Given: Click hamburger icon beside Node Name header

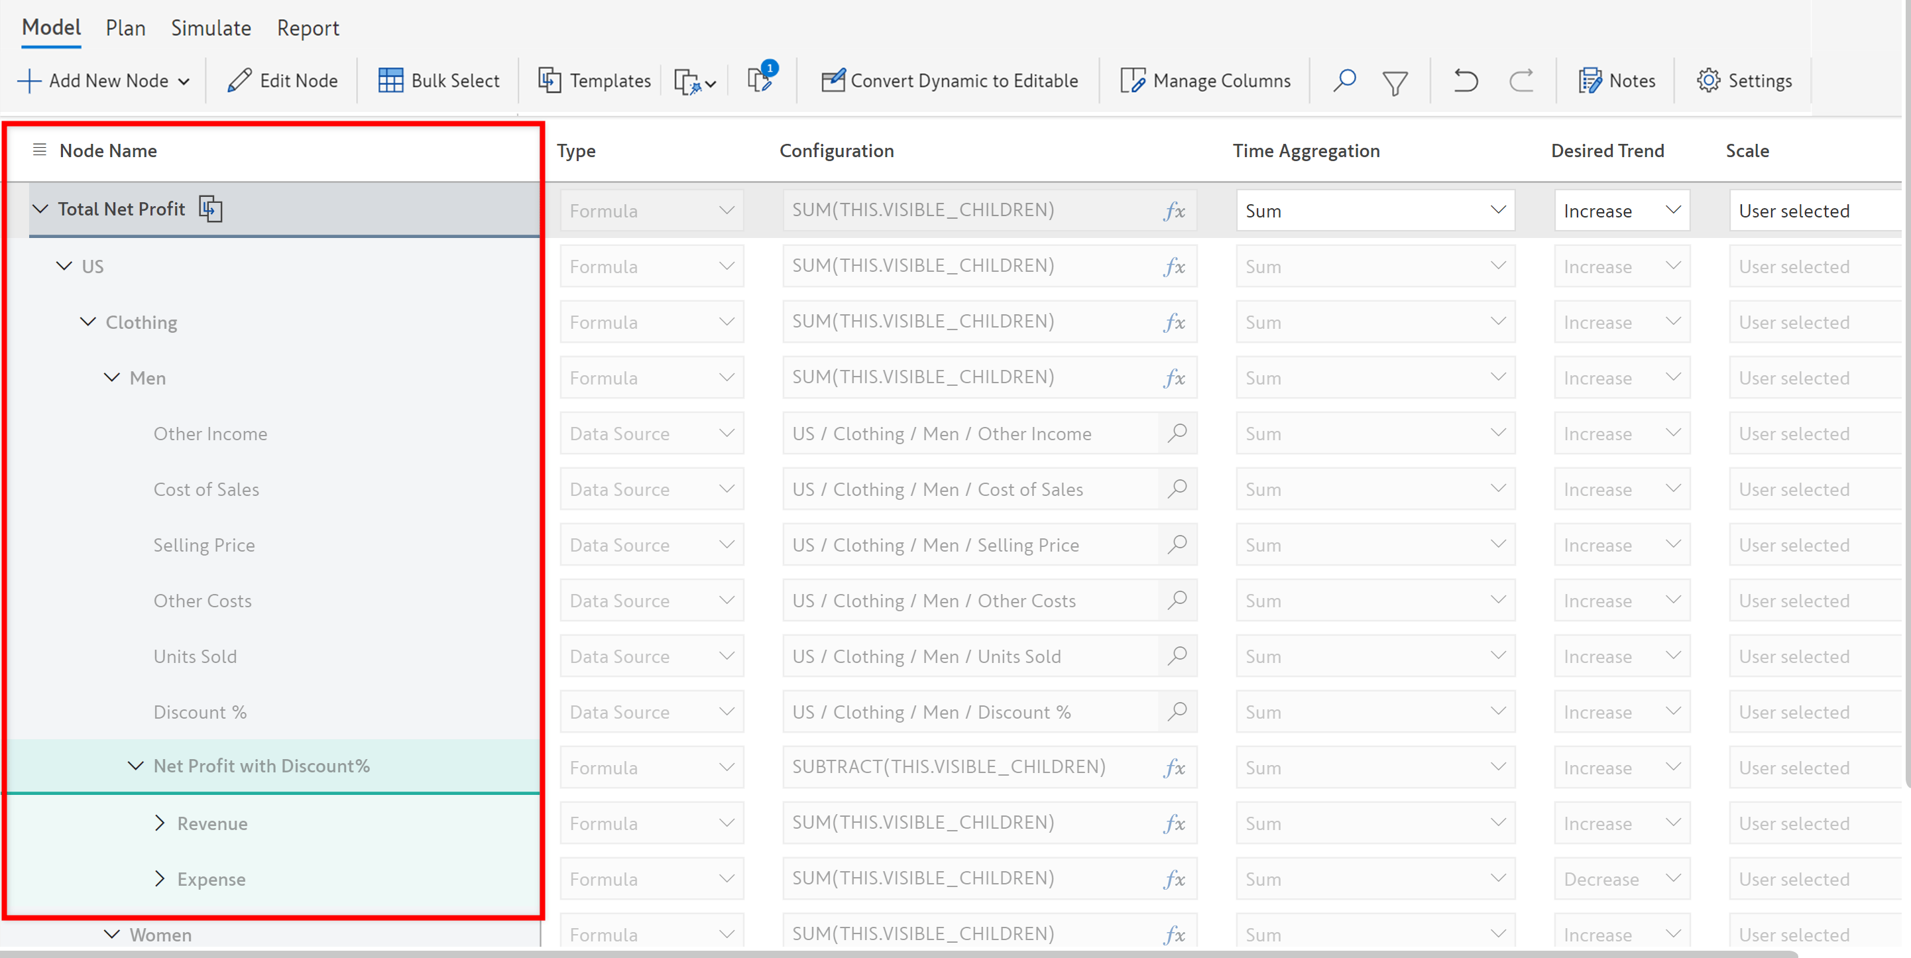Looking at the screenshot, I should [x=40, y=150].
